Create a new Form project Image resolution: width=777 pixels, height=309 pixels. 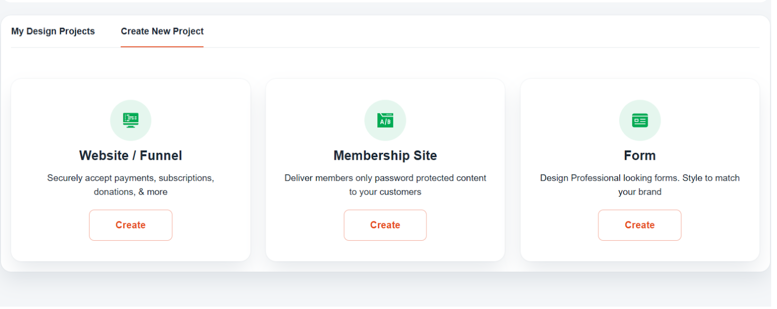pyautogui.click(x=640, y=225)
